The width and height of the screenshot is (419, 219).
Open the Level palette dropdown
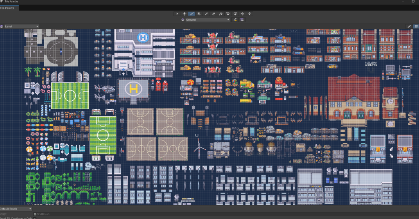pos(21,27)
